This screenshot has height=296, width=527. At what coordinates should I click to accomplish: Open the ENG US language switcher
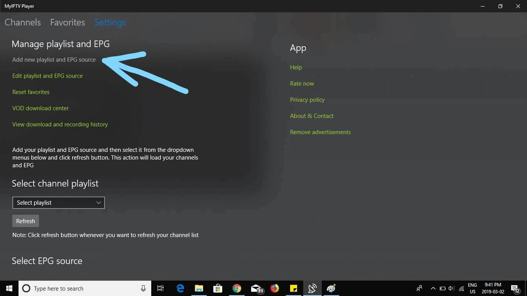click(x=472, y=288)
